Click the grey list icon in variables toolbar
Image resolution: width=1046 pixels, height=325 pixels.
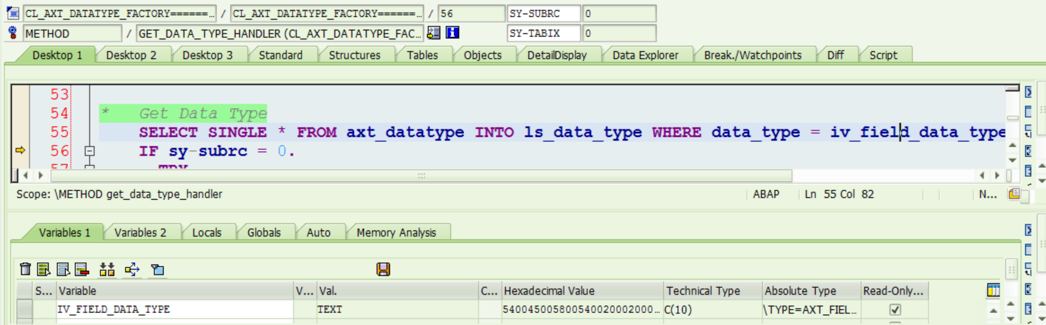click(63, 269)
